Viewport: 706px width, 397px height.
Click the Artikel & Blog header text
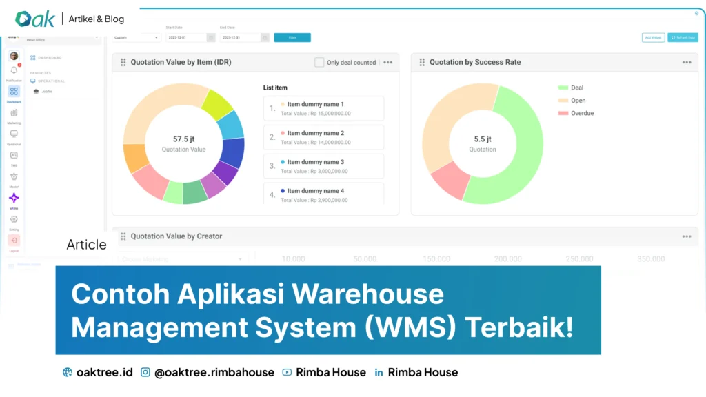(x=97, y=19)
